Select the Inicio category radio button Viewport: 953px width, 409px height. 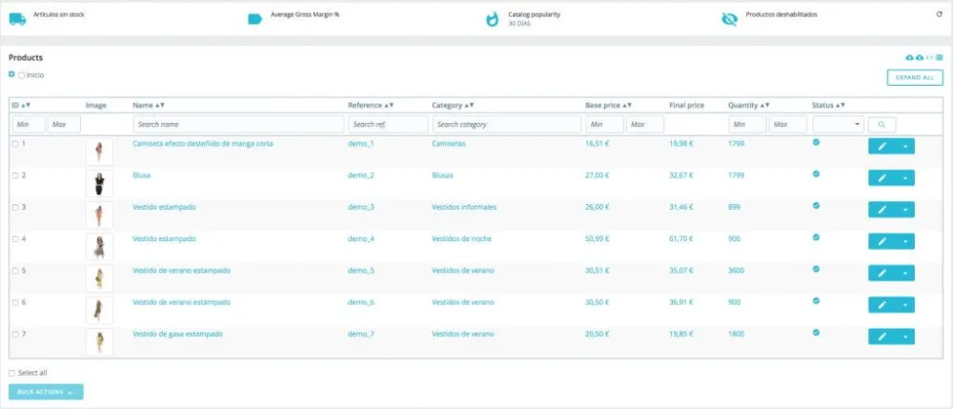22,76
